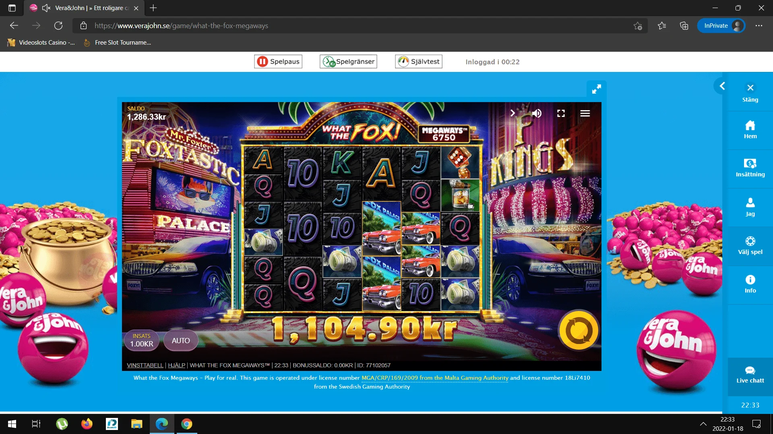Open Självtest self-assessment
The image size is (773, 434).
(x=419, y=61)
